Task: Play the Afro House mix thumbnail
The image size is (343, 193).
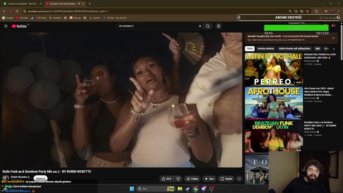Action: 274,103
